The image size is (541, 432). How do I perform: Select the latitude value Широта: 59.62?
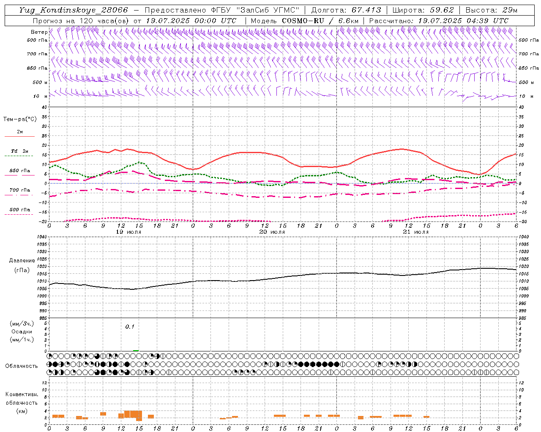(x=423, y=10)
